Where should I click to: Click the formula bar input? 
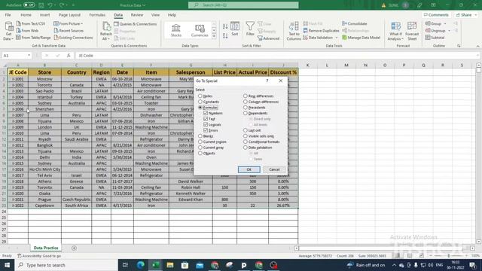pos(276,56)
